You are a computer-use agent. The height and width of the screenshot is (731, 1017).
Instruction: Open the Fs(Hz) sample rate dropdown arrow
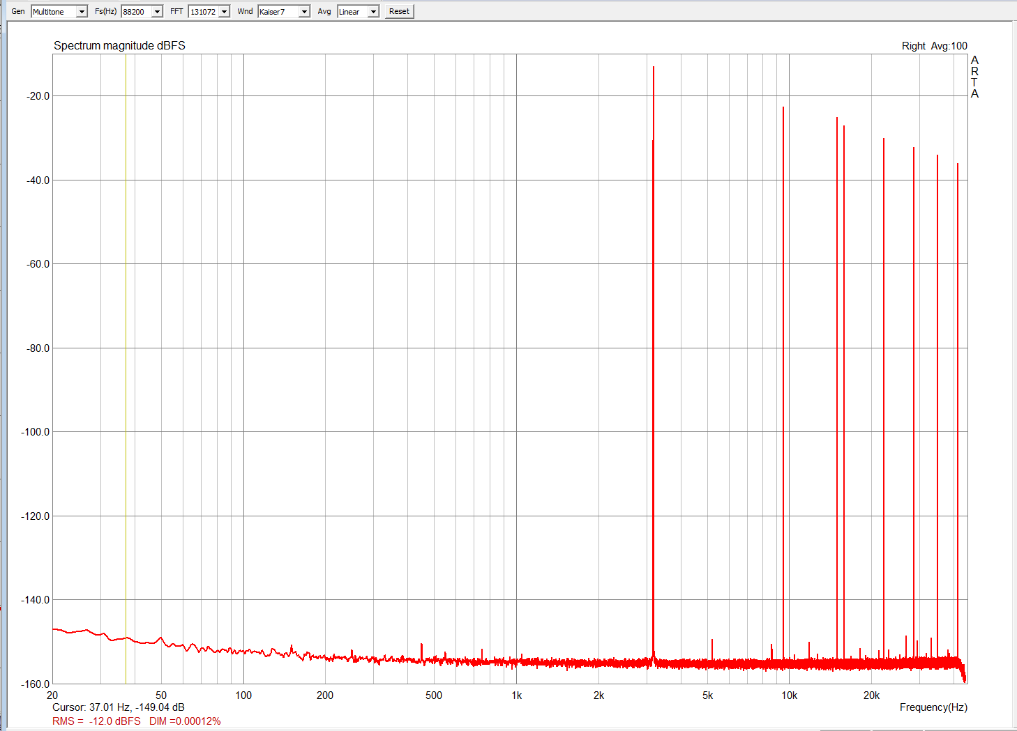coord(157,12)
